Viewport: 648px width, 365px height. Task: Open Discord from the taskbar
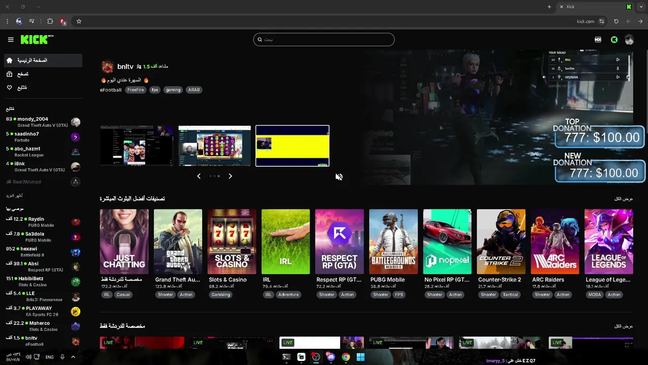click(331, 357)
